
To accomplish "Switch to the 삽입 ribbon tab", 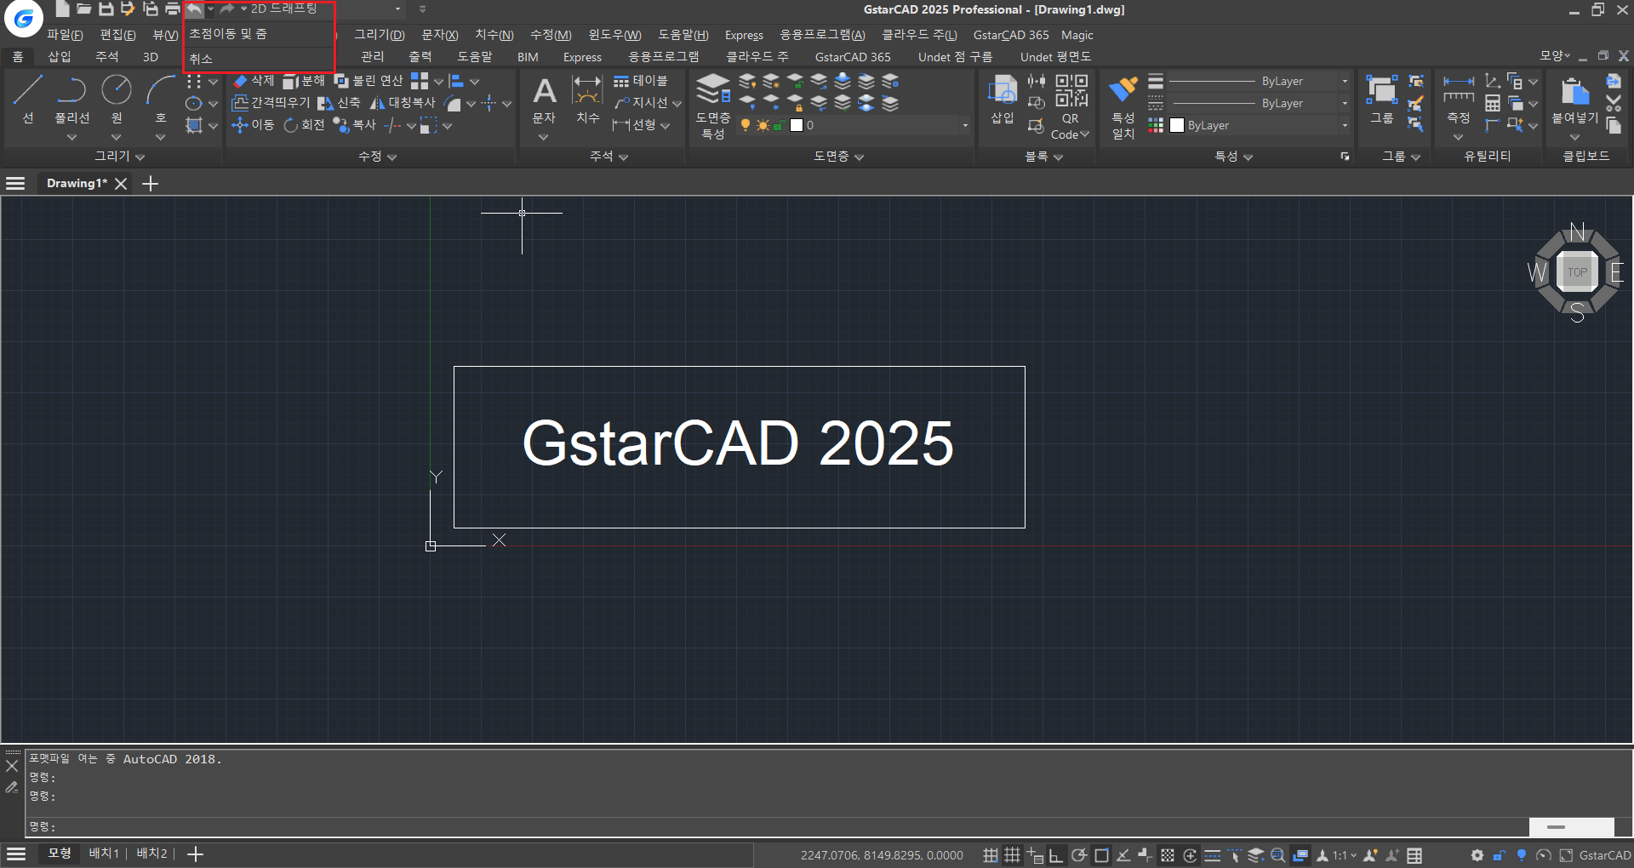I will (60, 57).
